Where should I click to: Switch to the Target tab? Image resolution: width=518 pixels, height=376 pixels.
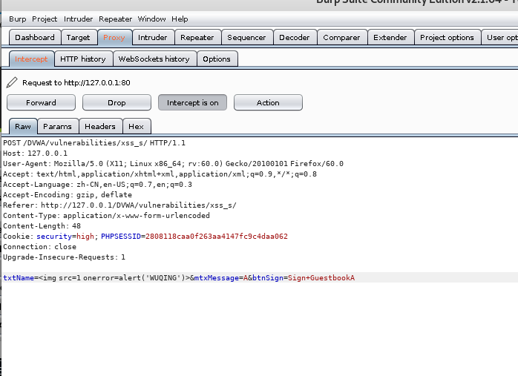pyautogui.click(x=79, y=37)
